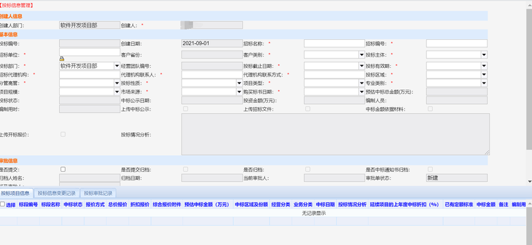Check the 选择 select-all checkbox in table header
The height and width of the screenshot is (245, 532).
pos(3,204)
